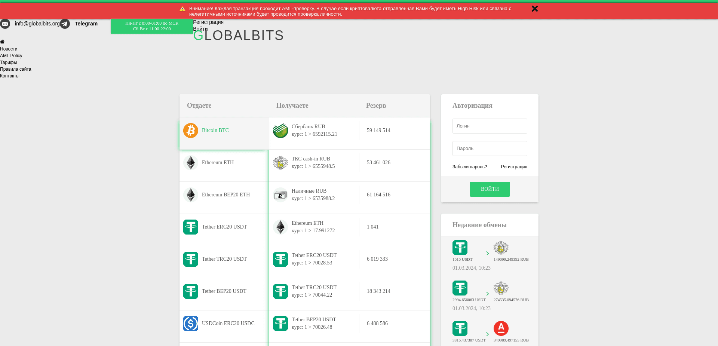Open the Тарифы menu item
The height and width of the screenshot is (346, 718).
coord(8,62)
